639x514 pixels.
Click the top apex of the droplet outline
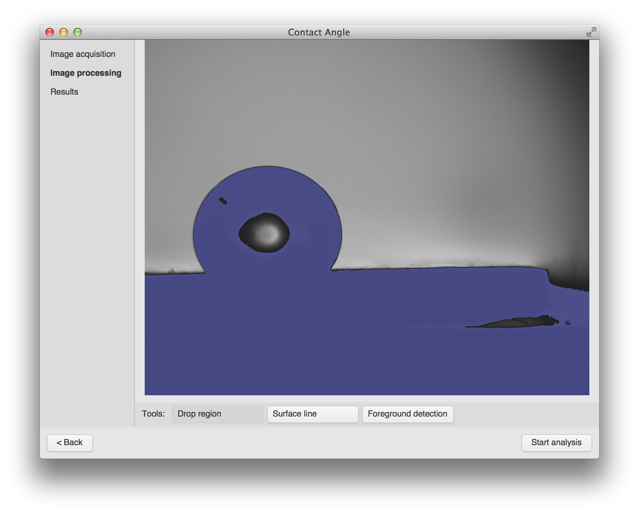(268, 167)
